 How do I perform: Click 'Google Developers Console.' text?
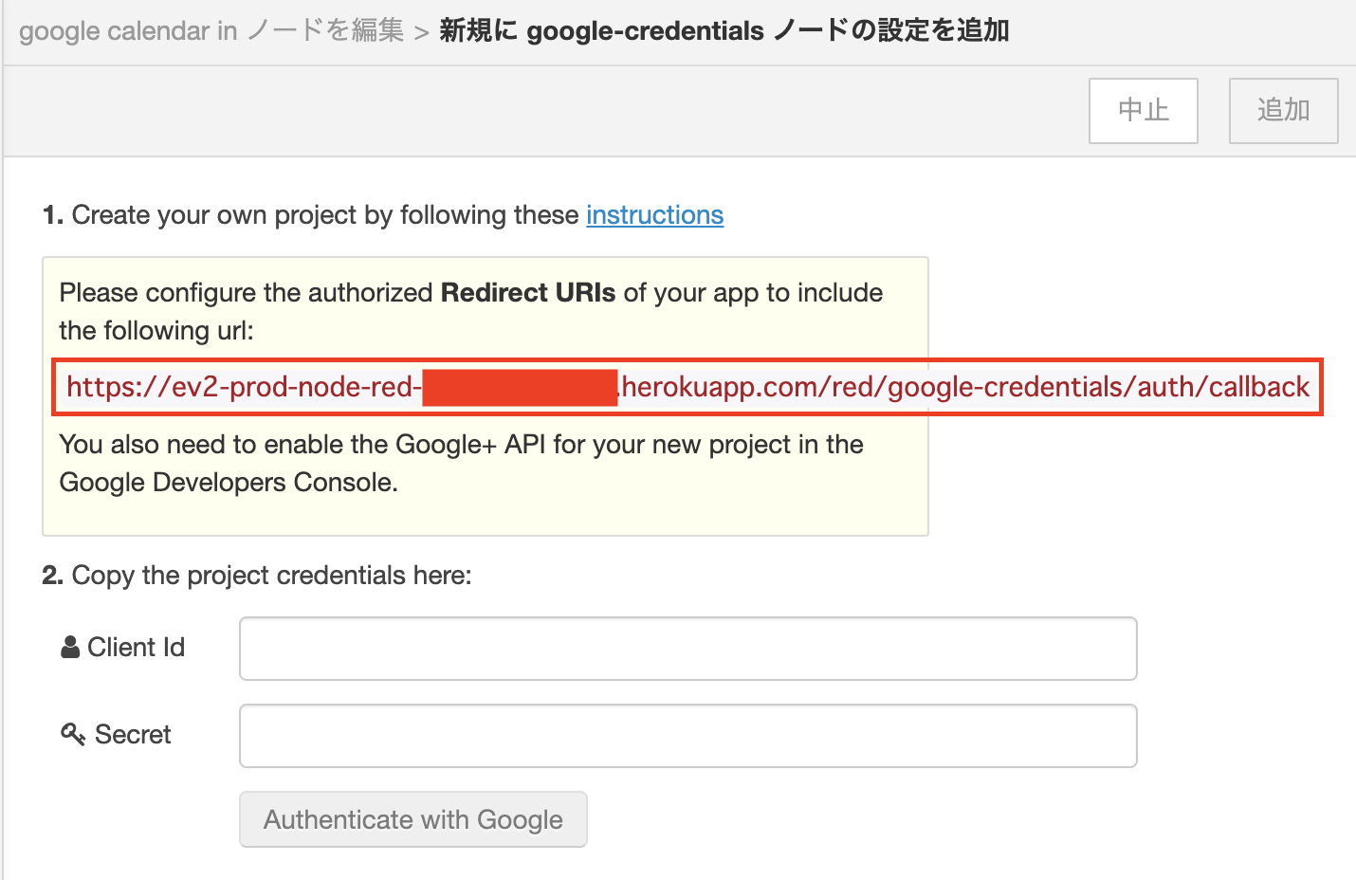(229, 483)
